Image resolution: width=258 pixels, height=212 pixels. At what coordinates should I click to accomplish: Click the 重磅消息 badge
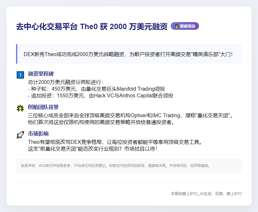coord(185,26)
